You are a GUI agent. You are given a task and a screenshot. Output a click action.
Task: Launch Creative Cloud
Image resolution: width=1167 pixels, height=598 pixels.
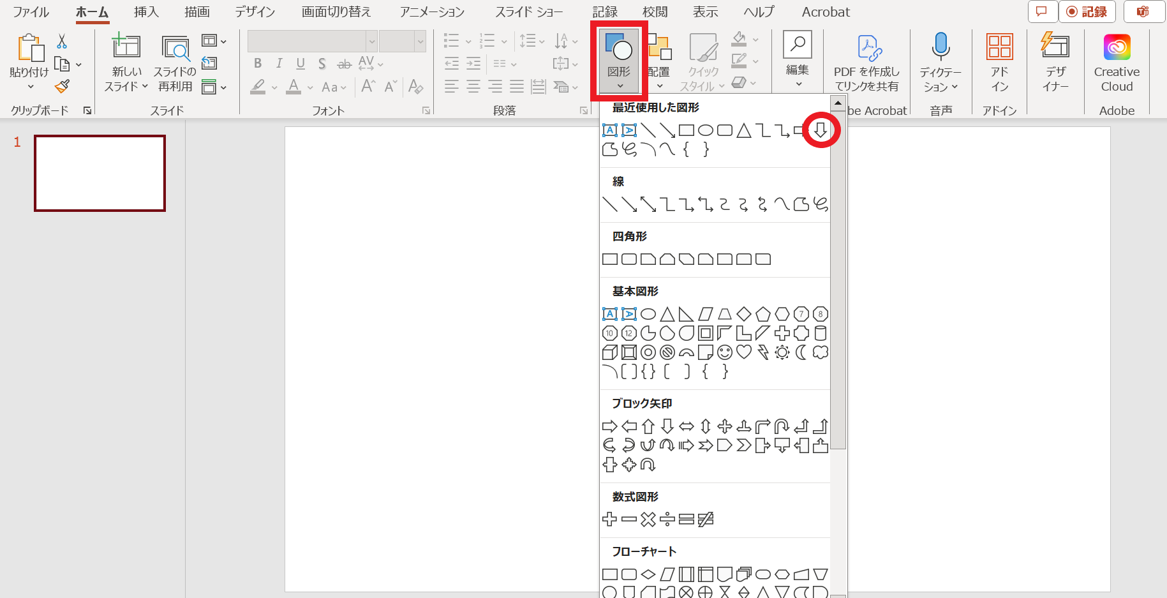pos(1116,47)
